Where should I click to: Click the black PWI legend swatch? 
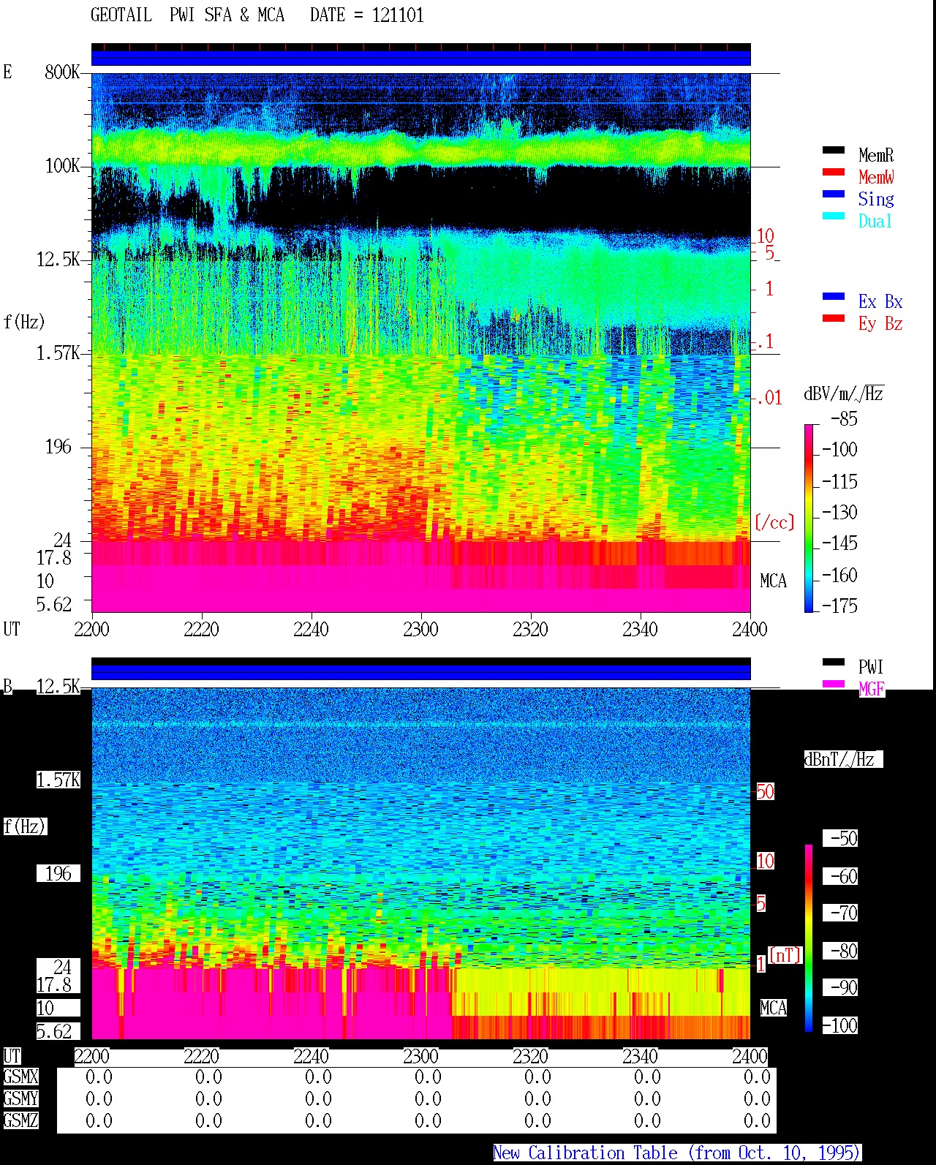[834, 662]
